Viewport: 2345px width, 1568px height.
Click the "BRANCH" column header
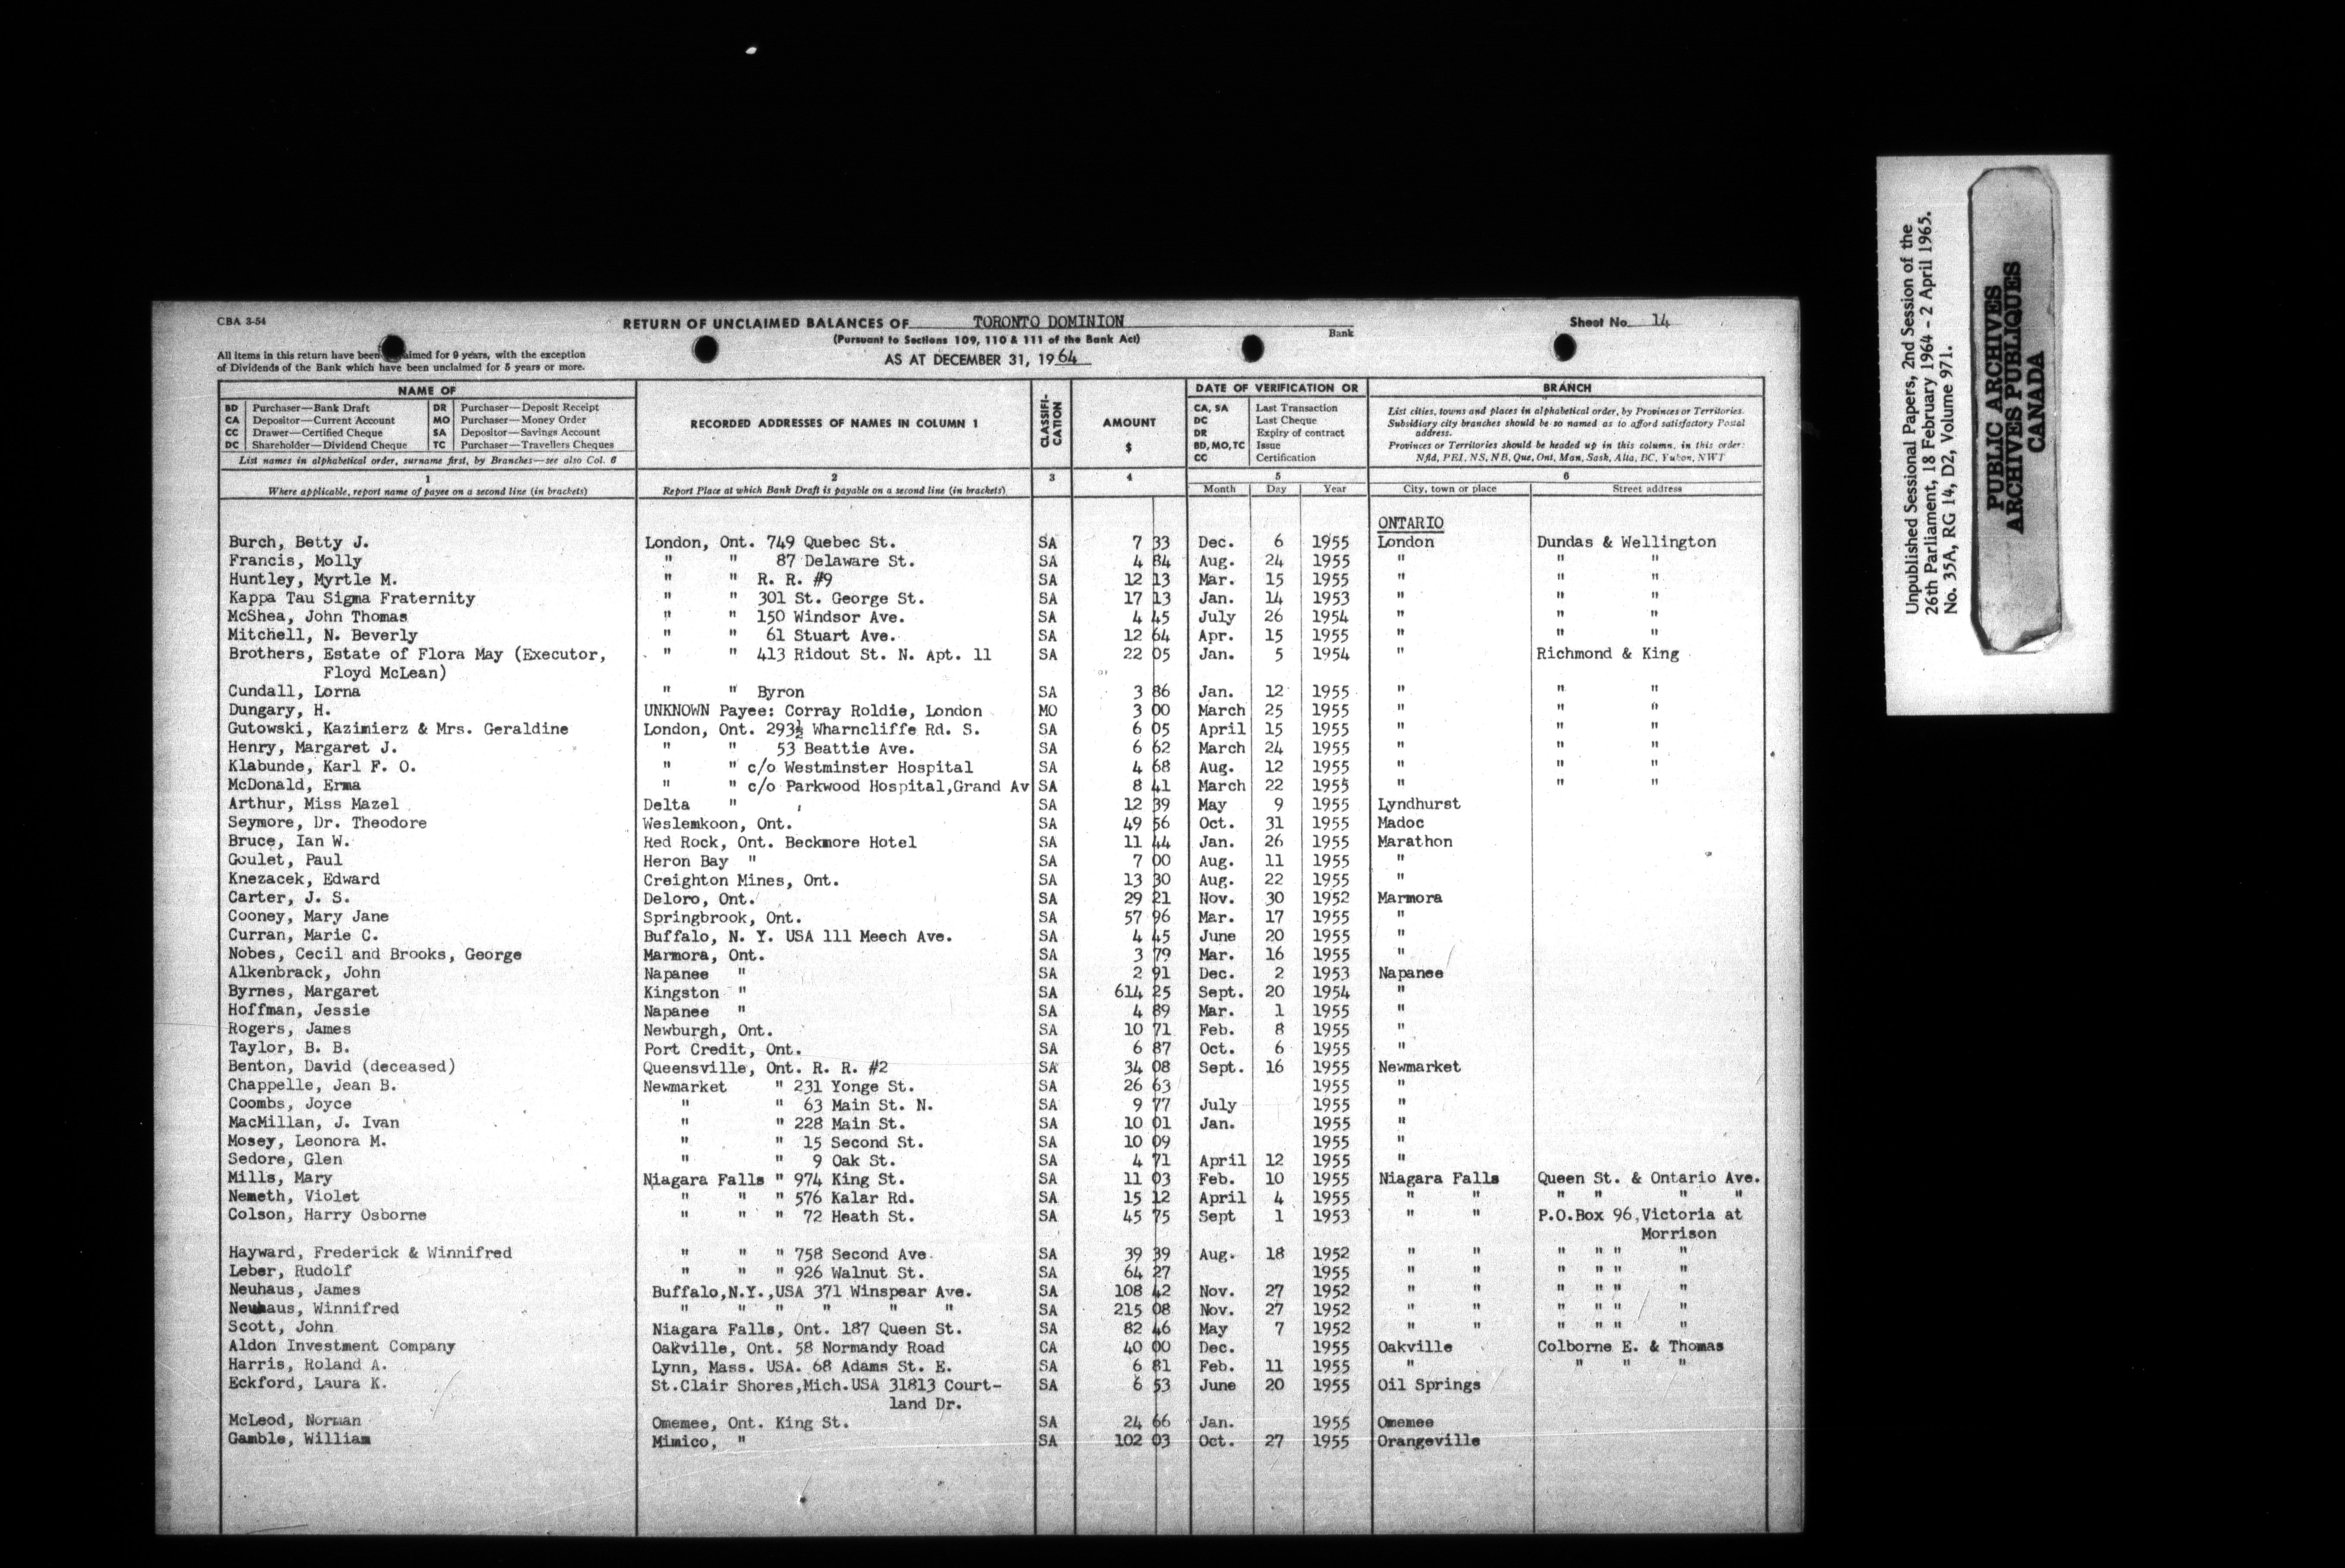click(x=1566, y=388)
